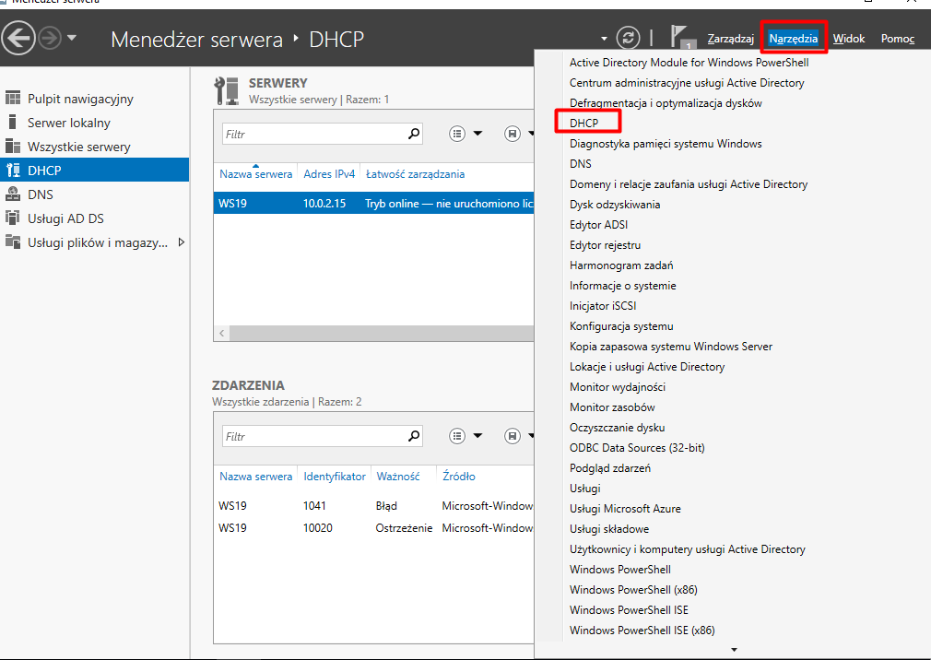Screen dimensions: 931x660
Task: Go to Wszystkie serwery in the sidebar
Action: coord(78,147)
